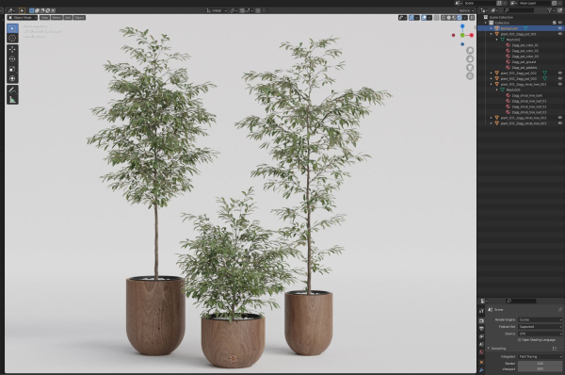Viewport: 565px width, 375px height.
Task: Click the properties editor search field
Action: click(521, 301)
